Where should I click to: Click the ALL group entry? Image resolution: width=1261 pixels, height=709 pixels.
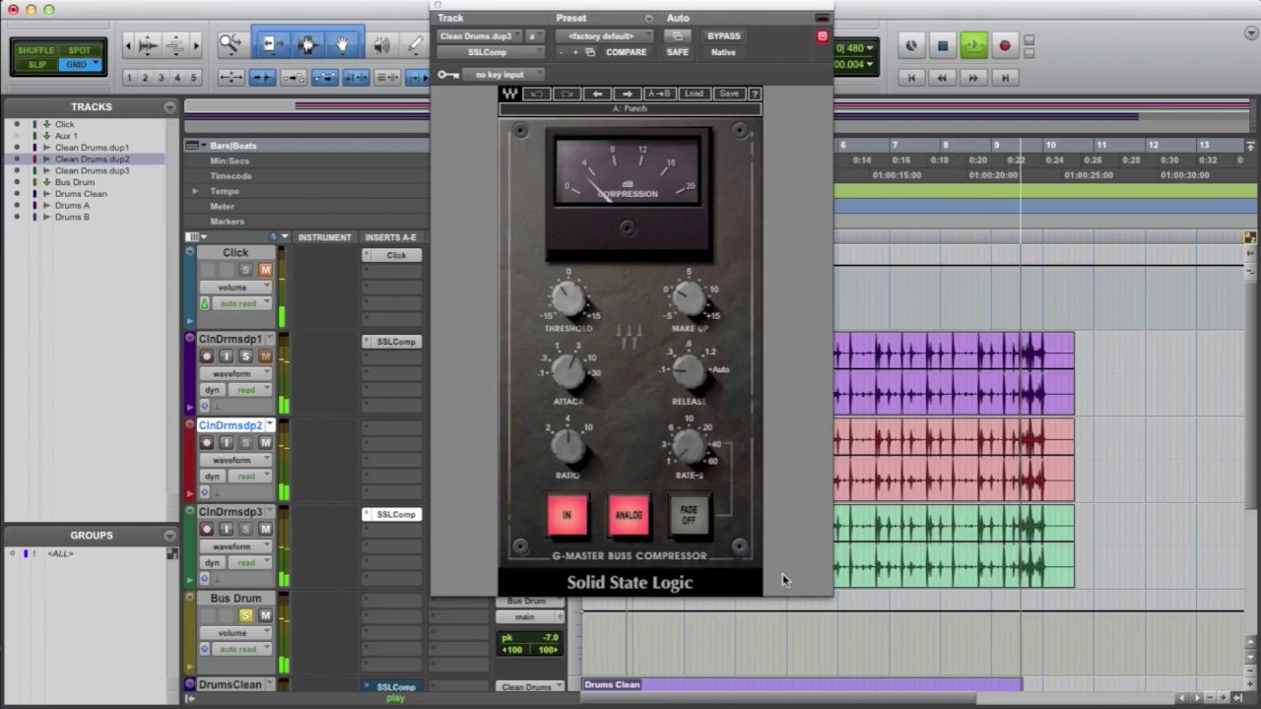coord(61,553)
